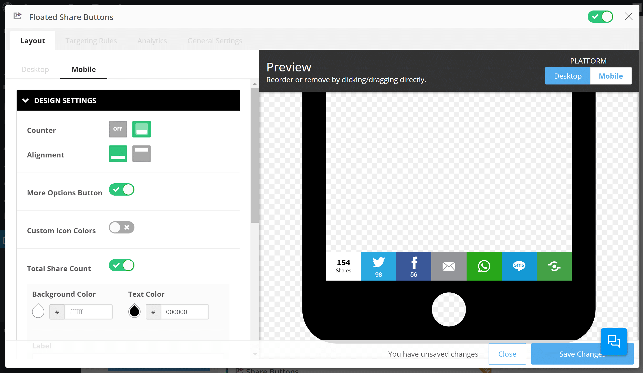Switch to the Desktop layout tab
Screen dimensions: 643x373
click(x=35, y=69)
